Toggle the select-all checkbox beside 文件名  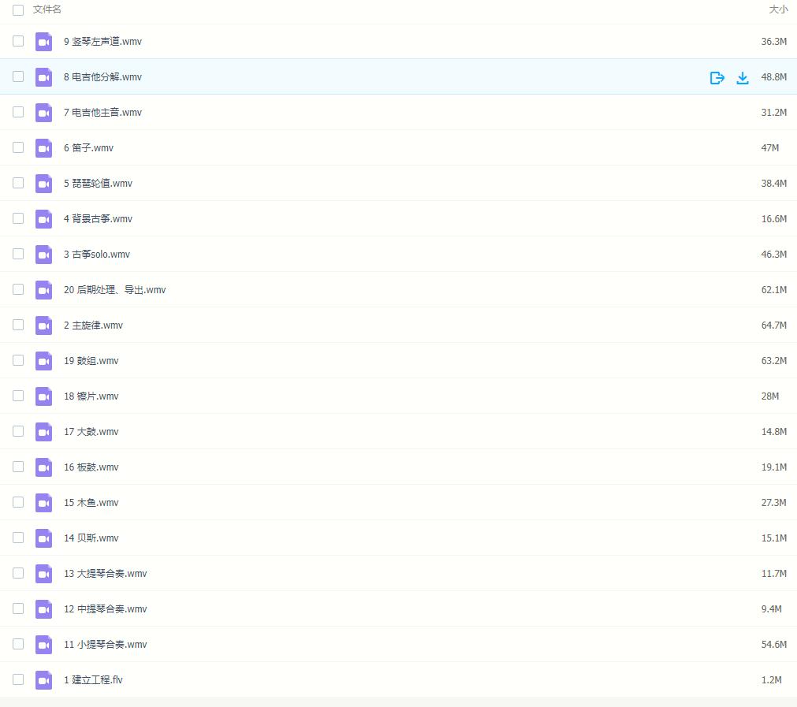point(18,9)
